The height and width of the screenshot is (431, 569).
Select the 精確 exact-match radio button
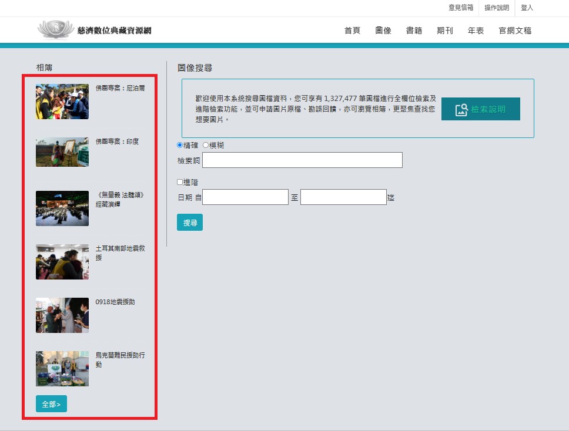click(180, 145)
